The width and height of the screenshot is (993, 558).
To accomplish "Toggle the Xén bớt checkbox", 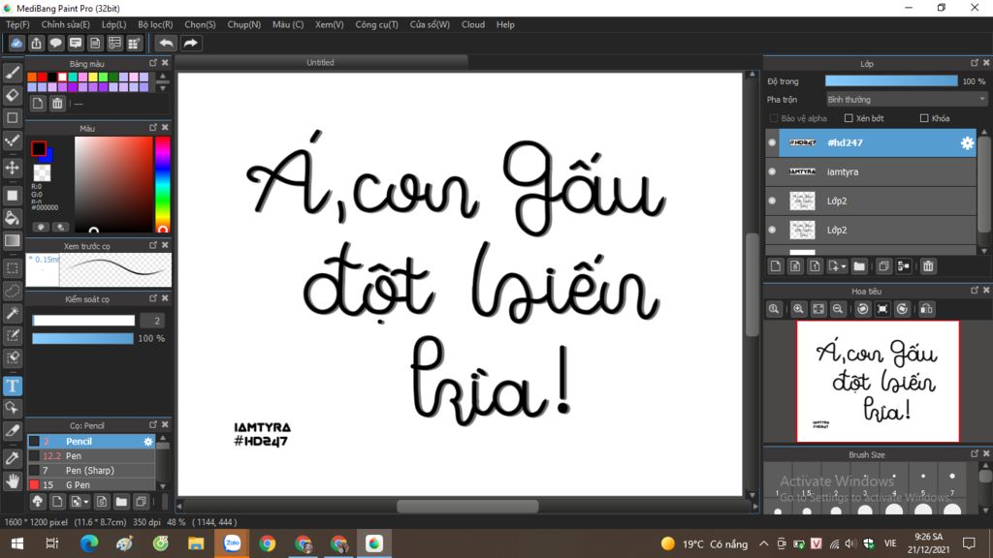I will 849,118.
